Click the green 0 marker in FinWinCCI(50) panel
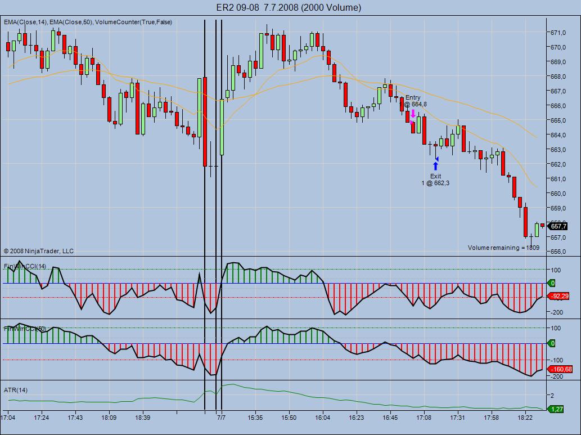The height and width of the screenshot is (435, 581). (553, 343)
